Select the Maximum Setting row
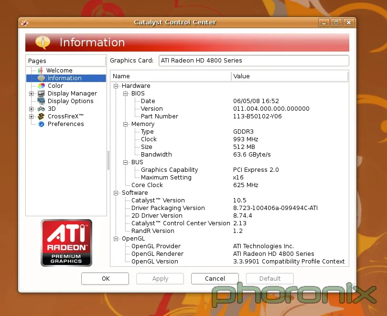387x316 pixels. 229,178
